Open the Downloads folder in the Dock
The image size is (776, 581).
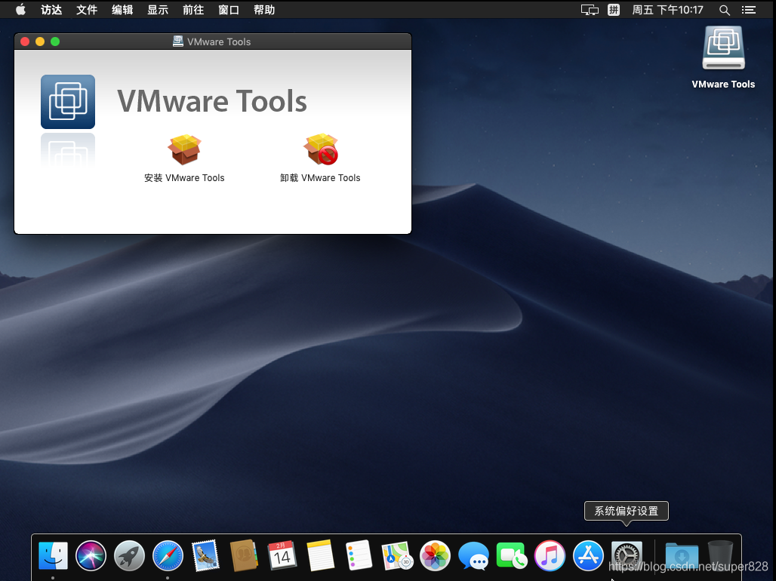tap(682, 555)
